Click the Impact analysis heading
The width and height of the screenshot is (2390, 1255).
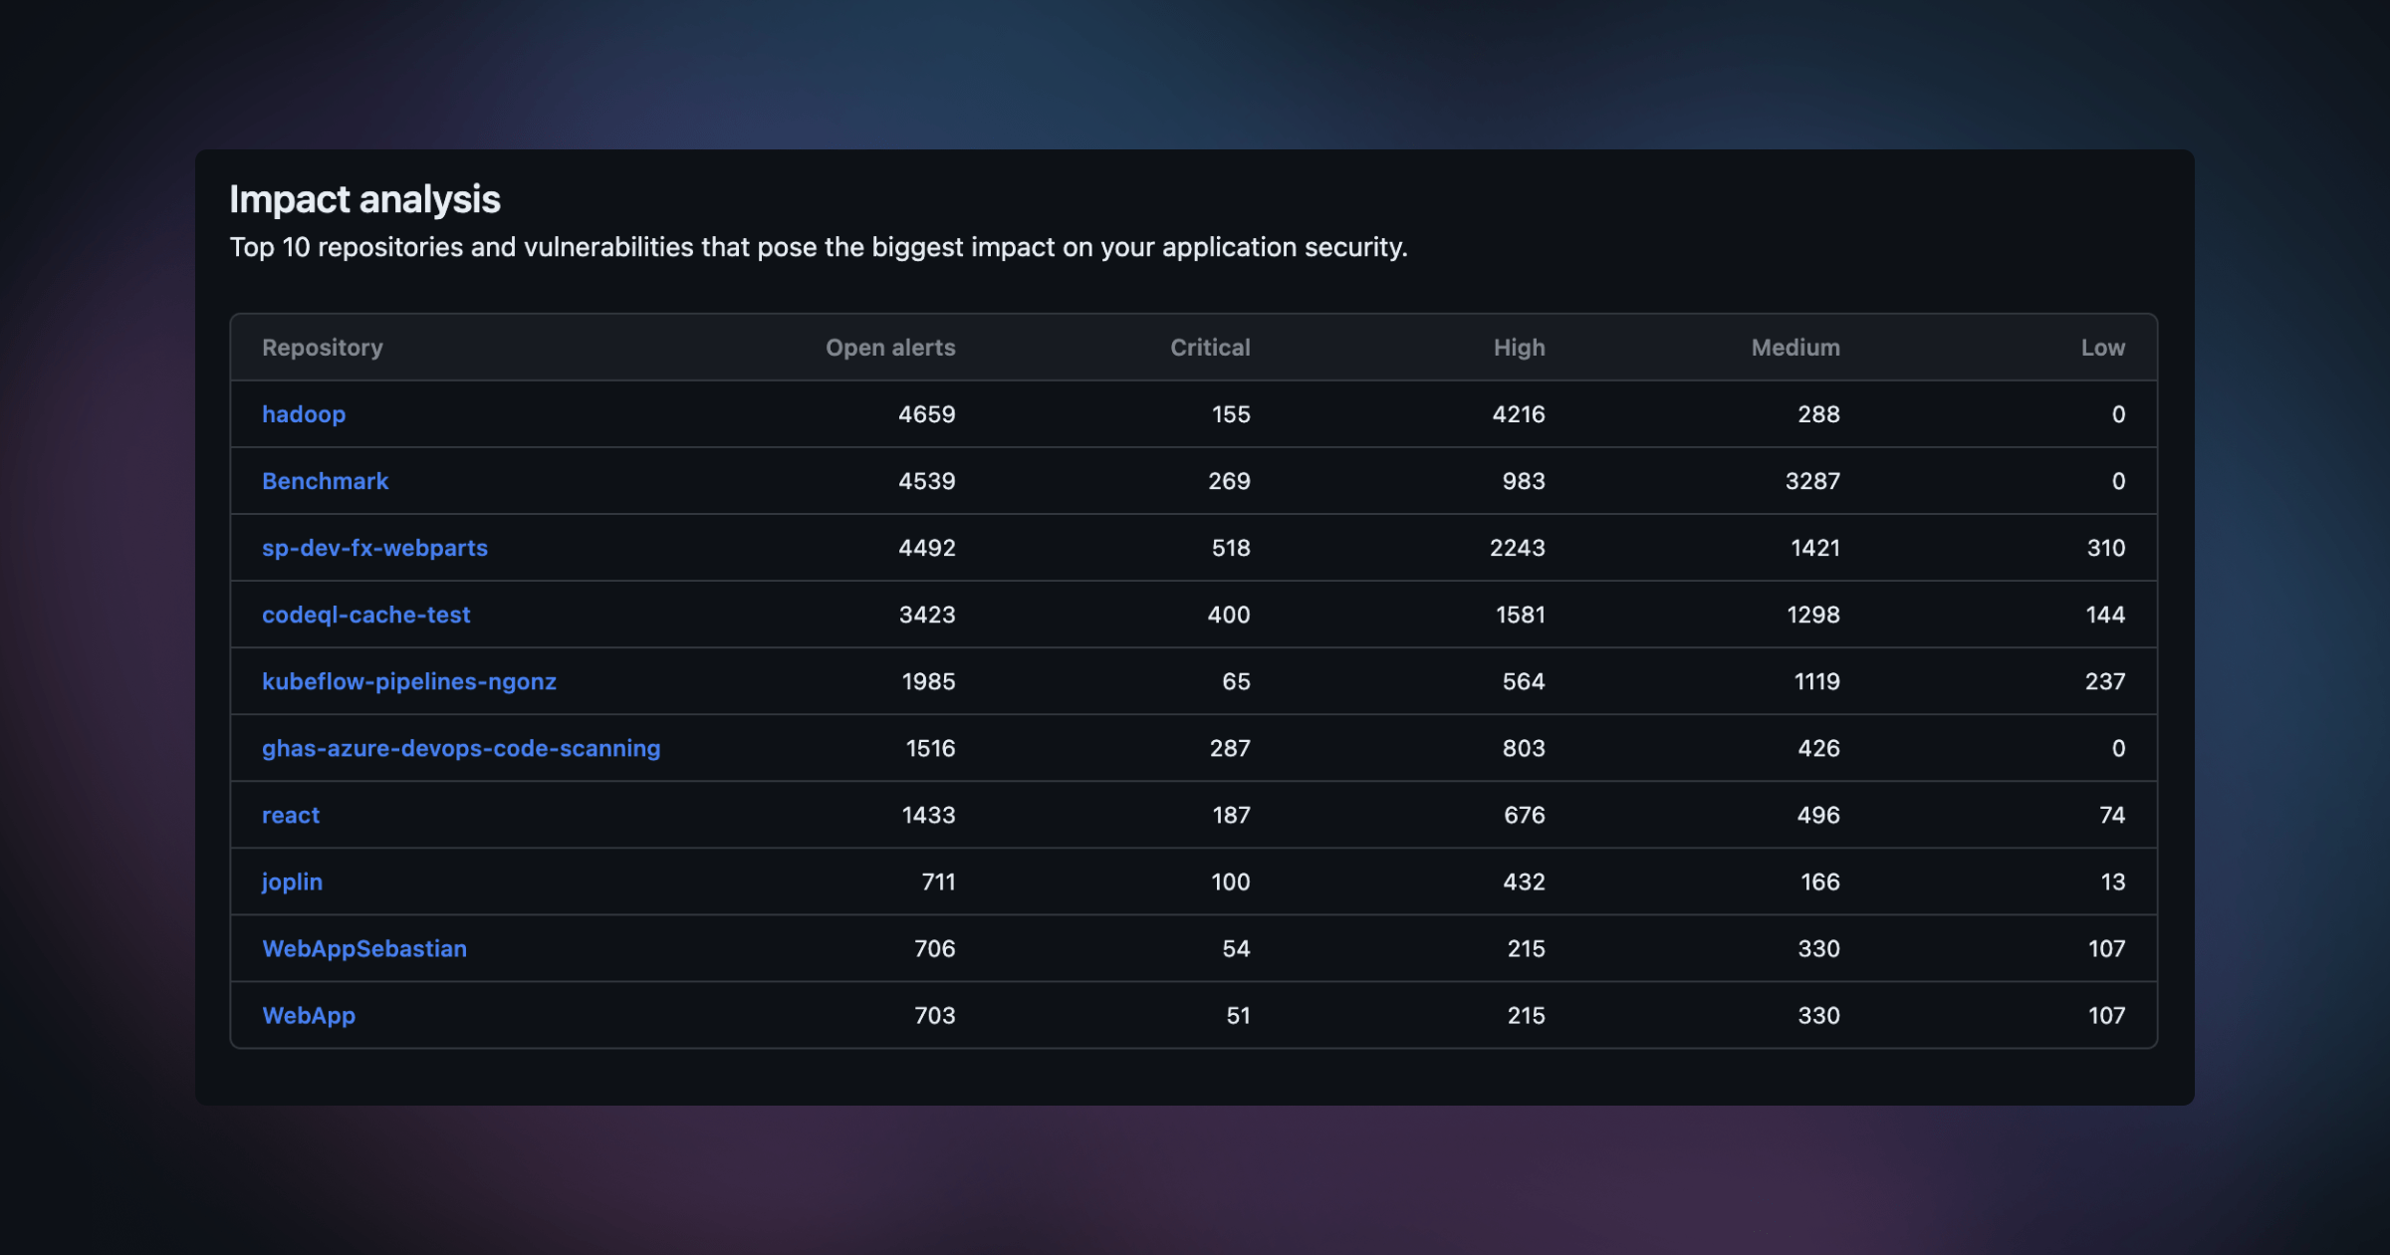tap(364, 199)
